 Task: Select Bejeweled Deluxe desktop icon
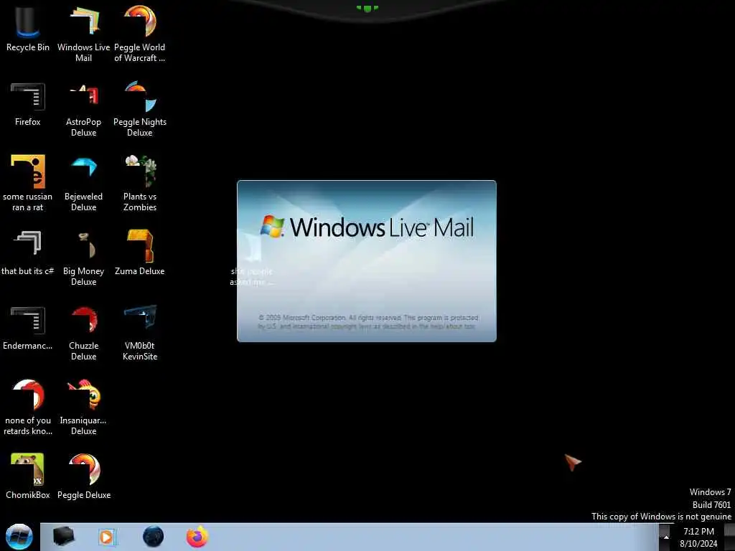[x=83, y=183]
